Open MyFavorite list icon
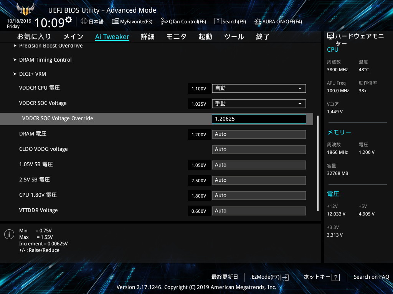The image size is (393, 294). click(115, 21)
